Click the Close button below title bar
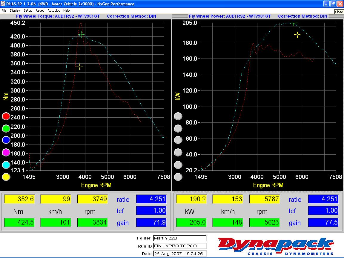 click(339, 12)
